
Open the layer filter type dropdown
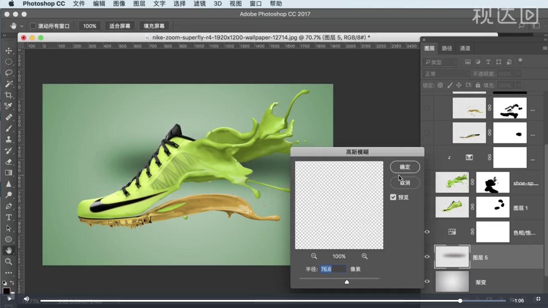click(x=440, y=62)
